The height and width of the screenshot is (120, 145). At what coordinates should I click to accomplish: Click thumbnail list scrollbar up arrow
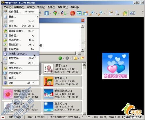click(x=84, y=64)
